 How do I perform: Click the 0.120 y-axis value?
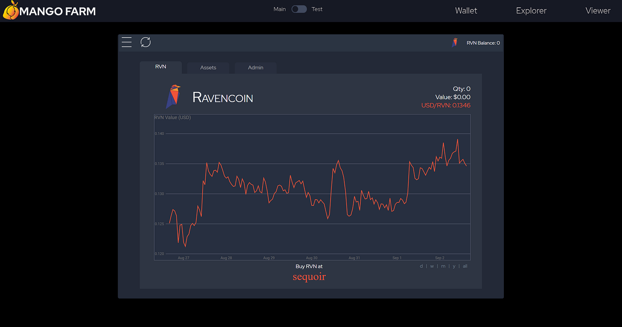159,254
